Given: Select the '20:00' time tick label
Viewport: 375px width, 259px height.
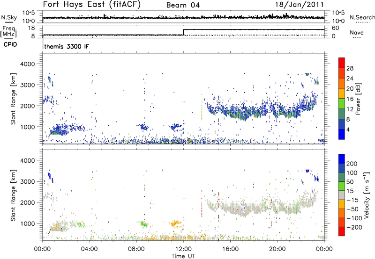Looking at the screenshot, I should pyautogui.click(x=277, y=249).
